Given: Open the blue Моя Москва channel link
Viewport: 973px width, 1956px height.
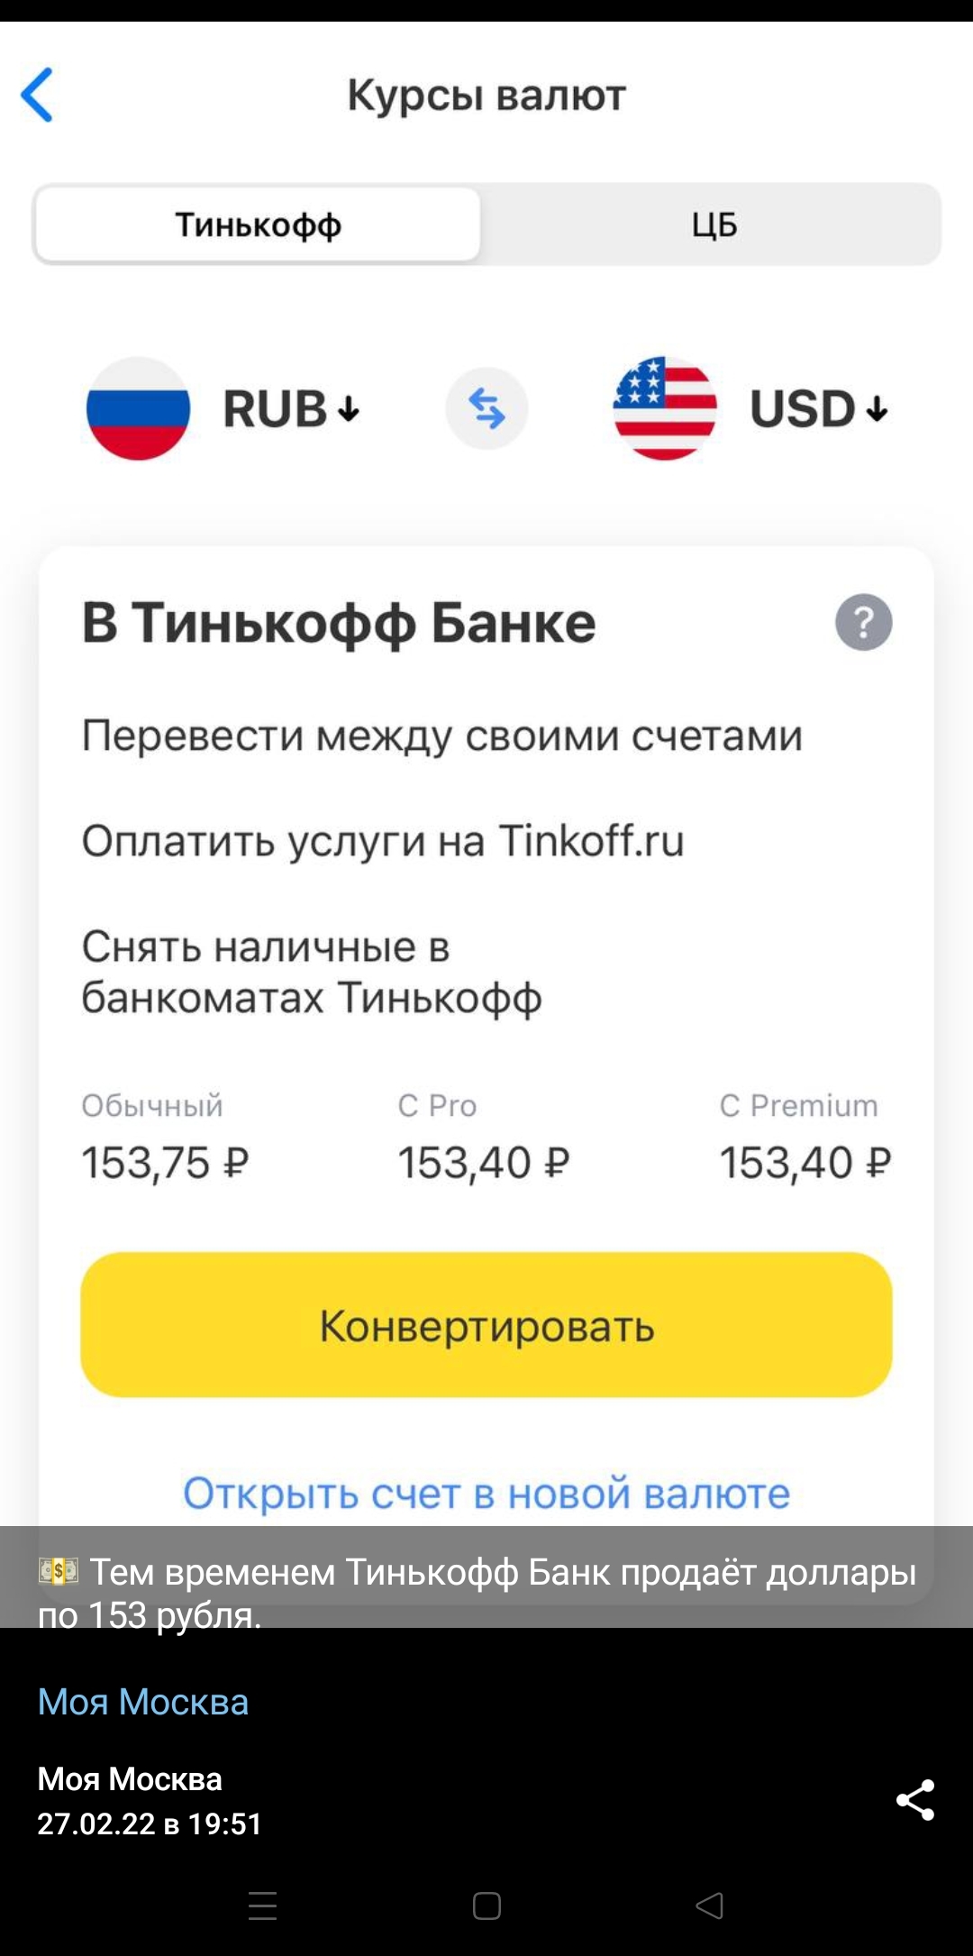Looking at the screenshot, I should 143,1702.
